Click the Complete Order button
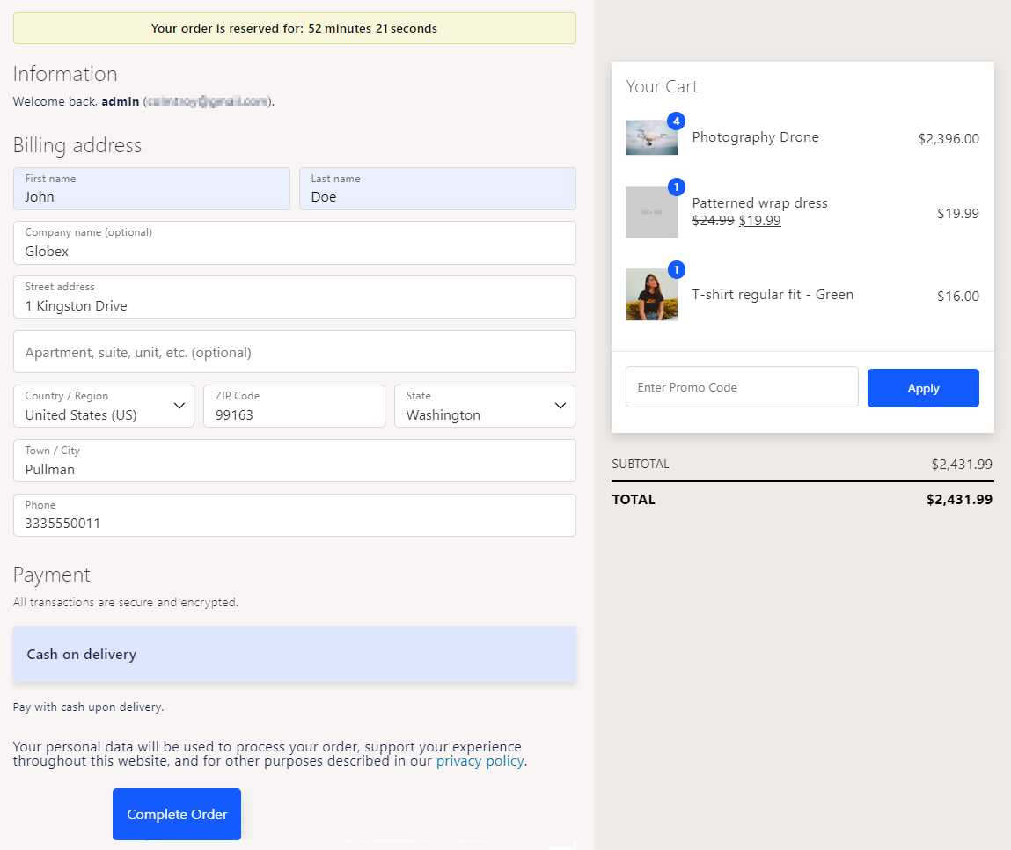Screen dimensions: 1011x850 point(177,814)
